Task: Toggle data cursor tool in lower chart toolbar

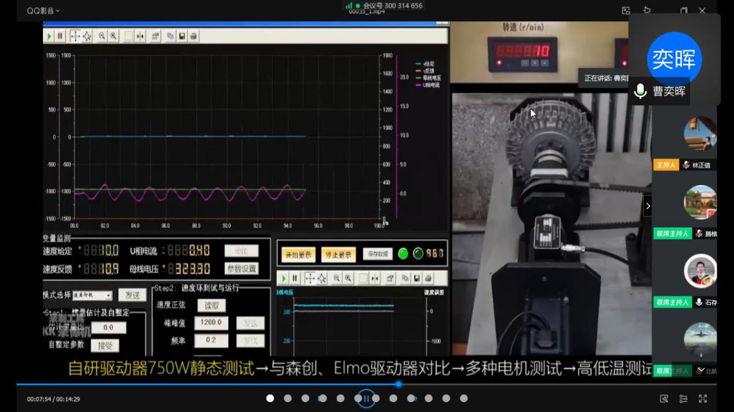Action: click(x=375, y=278)
